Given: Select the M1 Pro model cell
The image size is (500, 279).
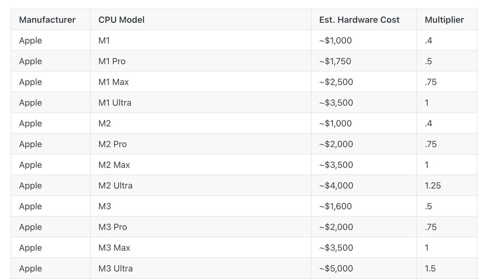Looking at the screenshot, I should click(112, 61).
